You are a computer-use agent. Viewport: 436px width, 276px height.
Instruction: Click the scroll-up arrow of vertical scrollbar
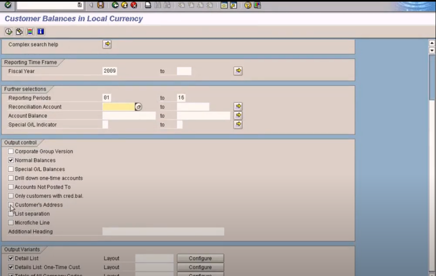point(432,43)
